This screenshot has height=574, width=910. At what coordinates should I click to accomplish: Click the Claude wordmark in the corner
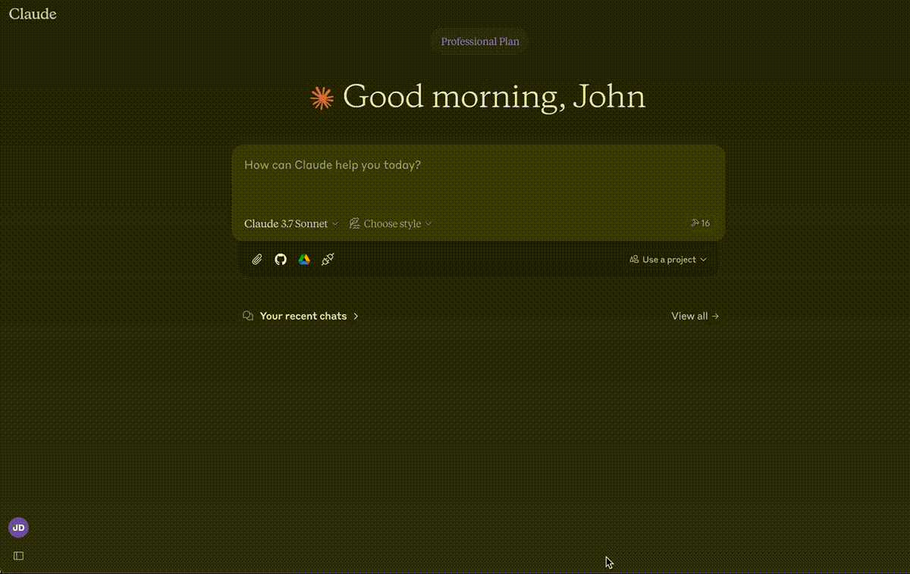point(33,14)
